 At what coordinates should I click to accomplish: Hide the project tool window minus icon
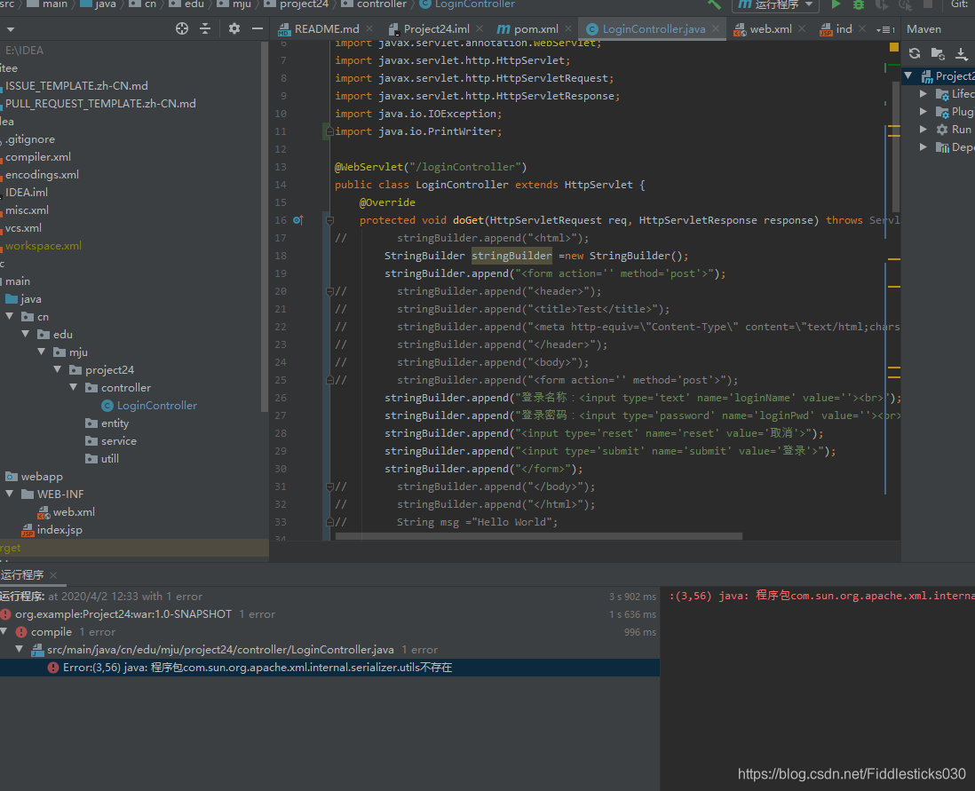(x=257, y=28)
